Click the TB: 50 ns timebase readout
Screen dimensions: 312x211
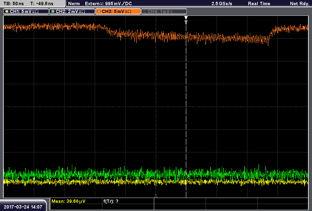pos(13,4)
